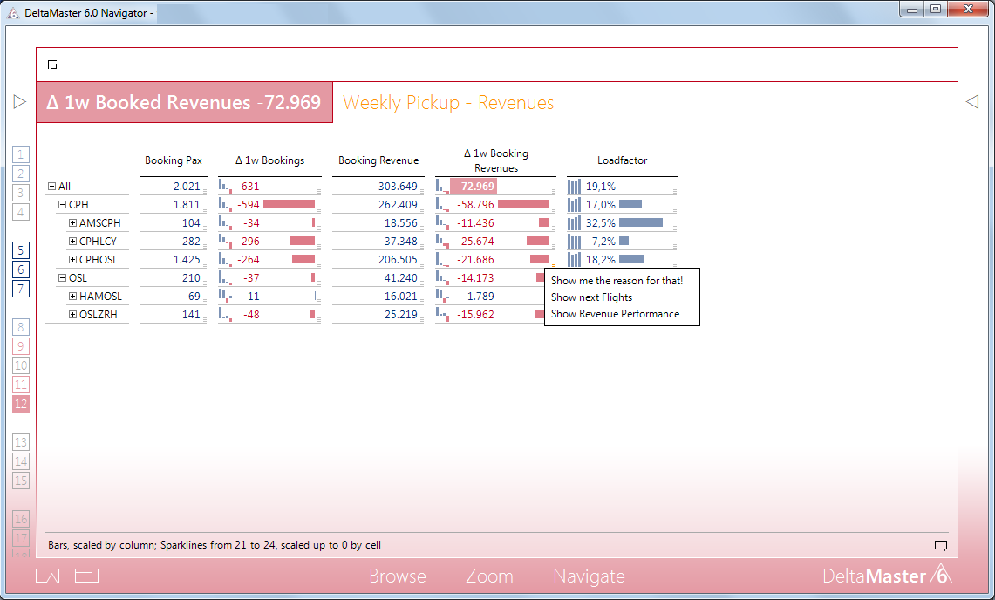Screen dimensions: 995x600
Task: Collapse the CPH tree node
Action: 62,204
